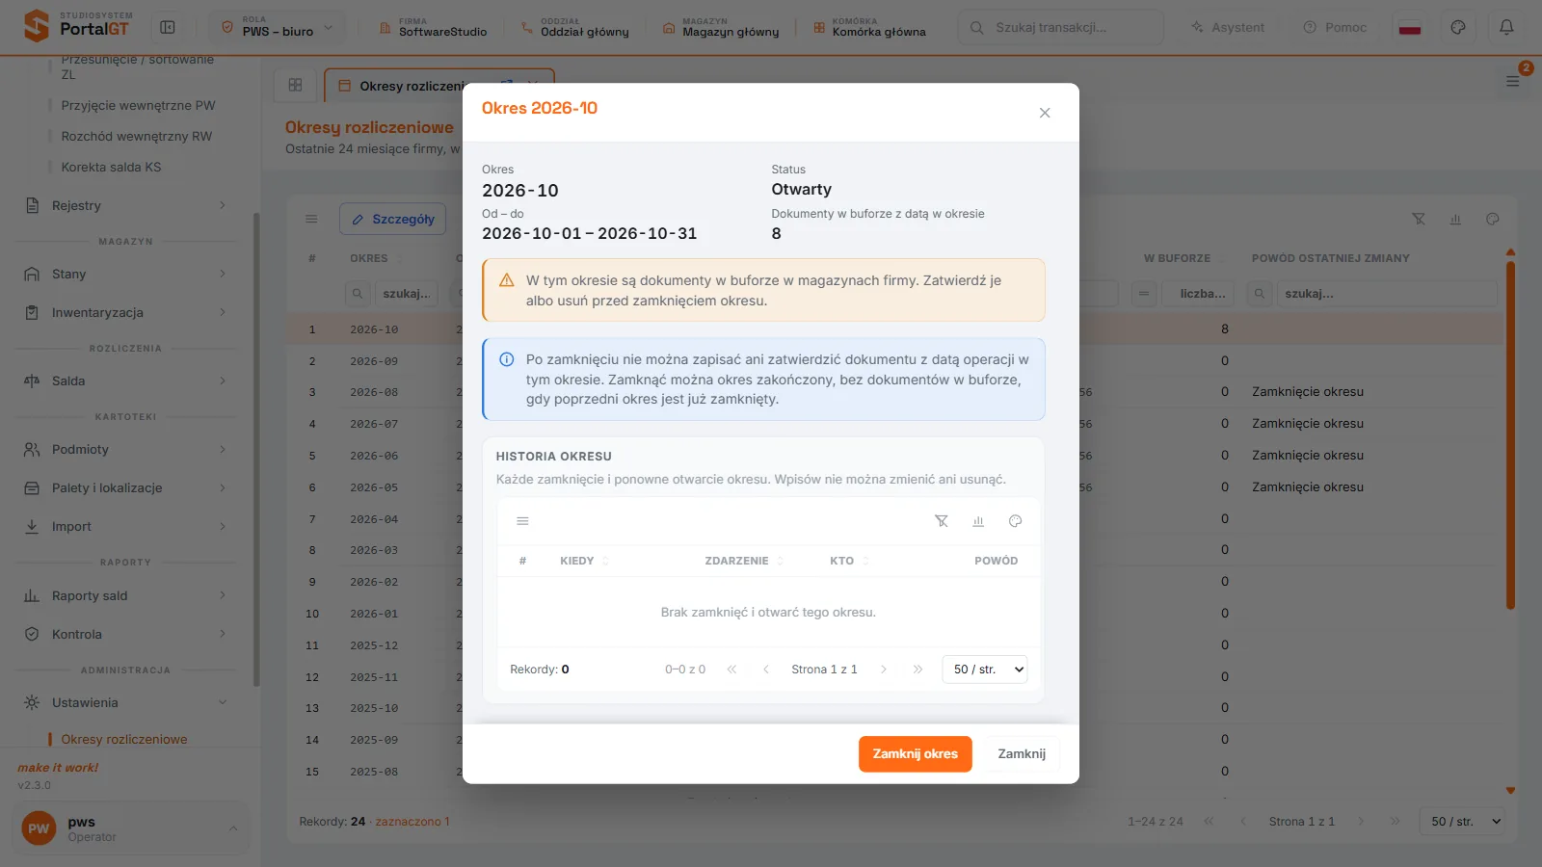1542x867 pixels.
Task: Click the search icon under OKRES column
Action: coord(358,294)
